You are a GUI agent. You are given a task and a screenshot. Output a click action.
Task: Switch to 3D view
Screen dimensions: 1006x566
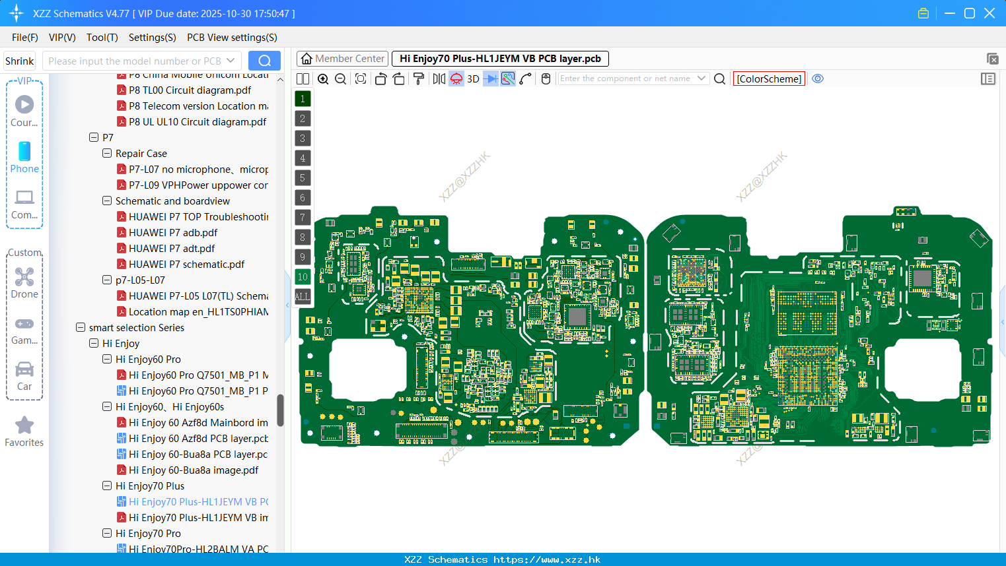coord(473,79)
